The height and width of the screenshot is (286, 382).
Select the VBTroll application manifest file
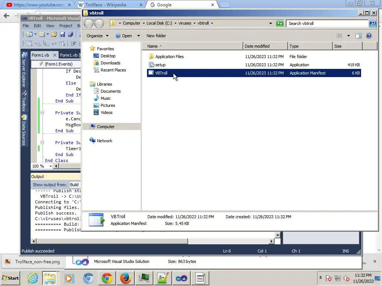point(254,73)
